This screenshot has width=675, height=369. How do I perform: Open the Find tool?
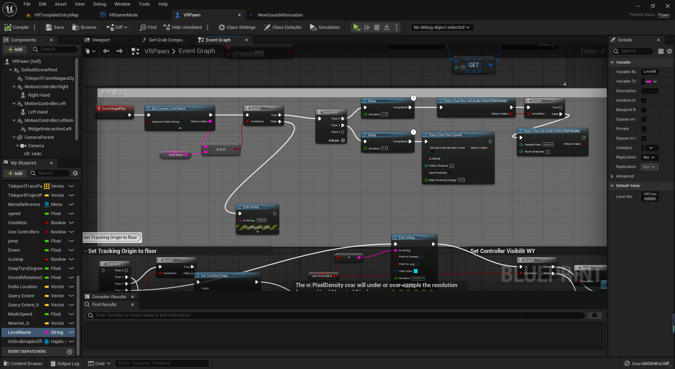148,27
